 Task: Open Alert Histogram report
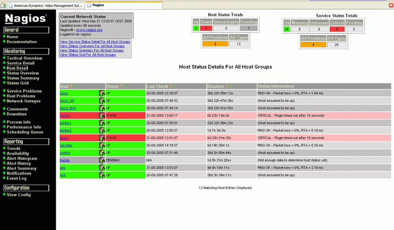22,159
